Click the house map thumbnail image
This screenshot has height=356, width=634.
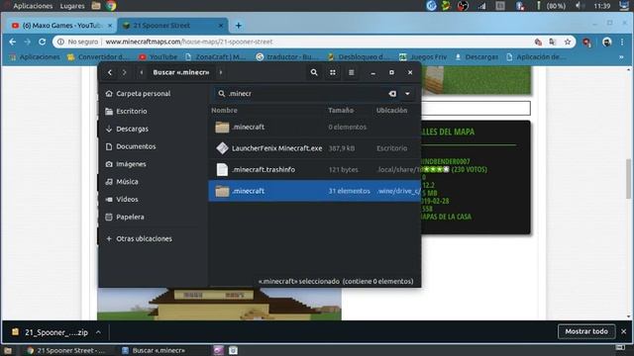219,305
